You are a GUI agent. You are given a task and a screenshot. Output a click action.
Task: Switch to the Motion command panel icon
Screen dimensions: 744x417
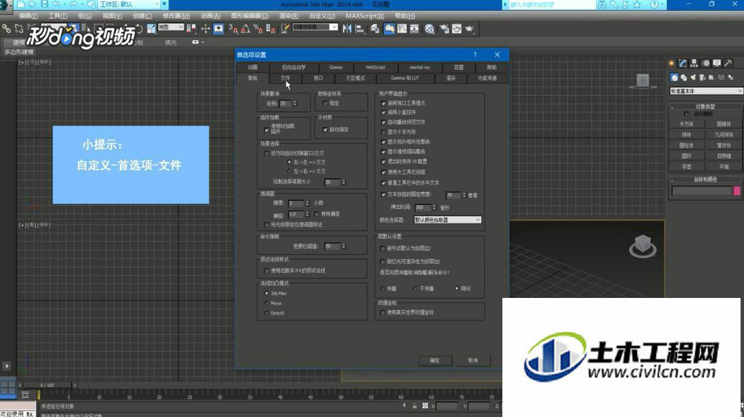[706, 63]
